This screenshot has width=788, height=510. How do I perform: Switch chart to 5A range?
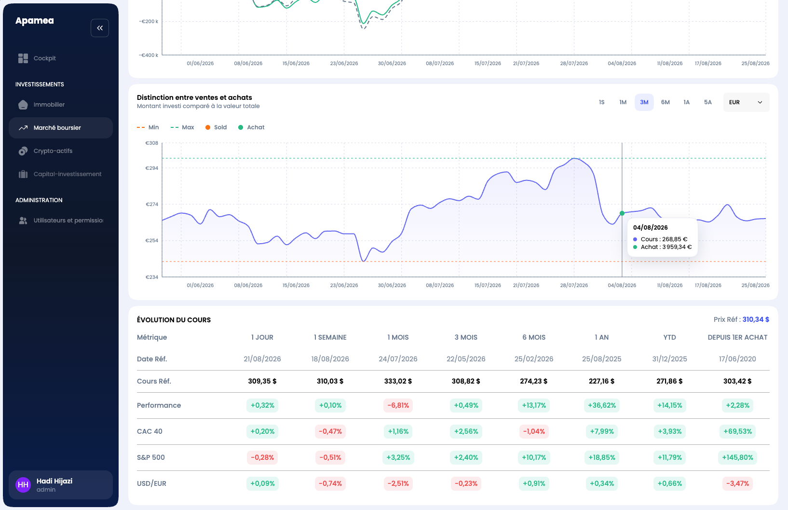click(708, 102)
